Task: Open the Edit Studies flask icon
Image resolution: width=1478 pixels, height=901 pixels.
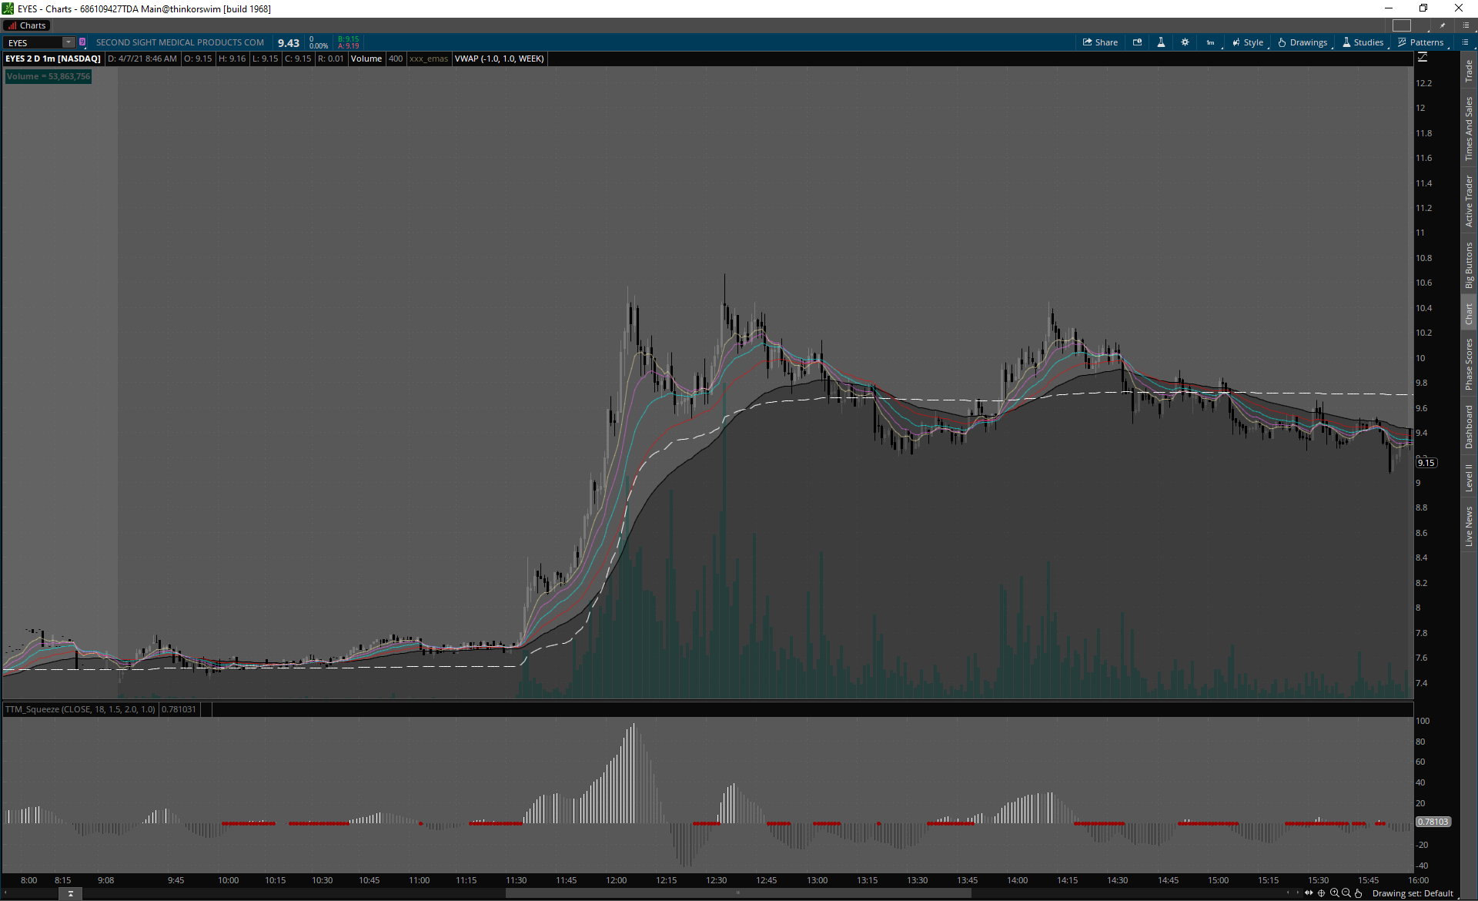Action: pos(1161,42)
